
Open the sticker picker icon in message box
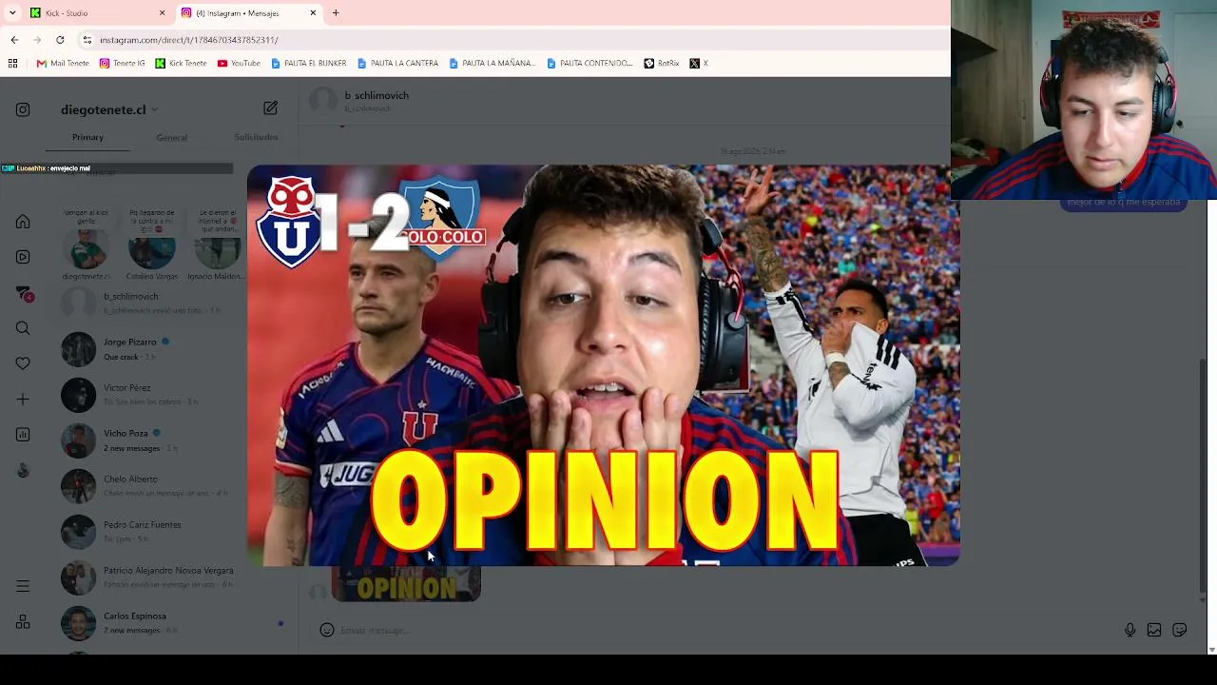pyautogui.click(x=1180, y=630)
